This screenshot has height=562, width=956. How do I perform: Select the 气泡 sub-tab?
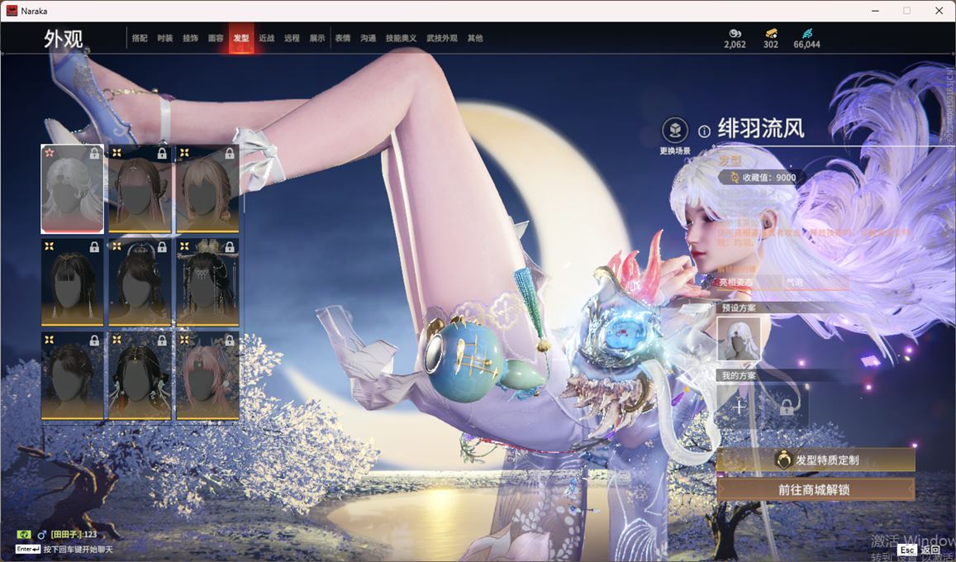816,282
